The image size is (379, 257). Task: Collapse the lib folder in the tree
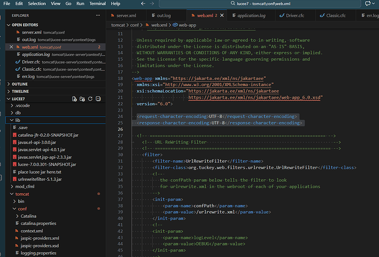[x=18, y=119]
